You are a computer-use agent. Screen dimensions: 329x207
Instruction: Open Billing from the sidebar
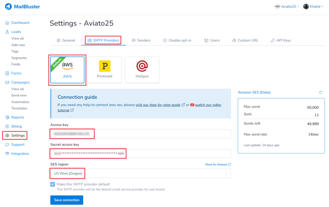point(17,126)
